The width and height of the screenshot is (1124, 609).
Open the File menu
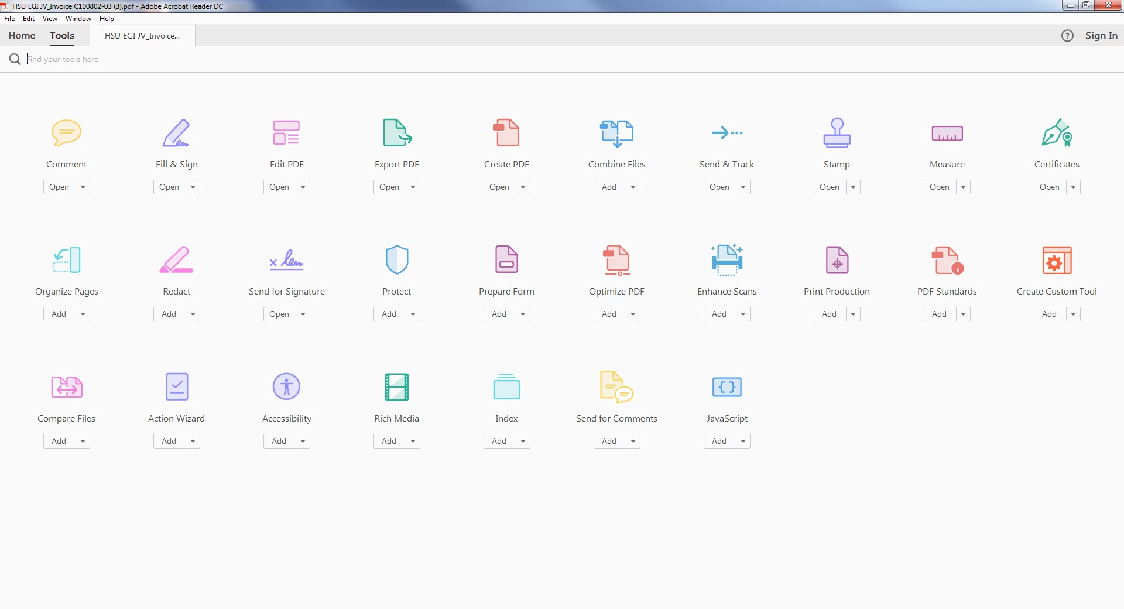tap(9, 19)
